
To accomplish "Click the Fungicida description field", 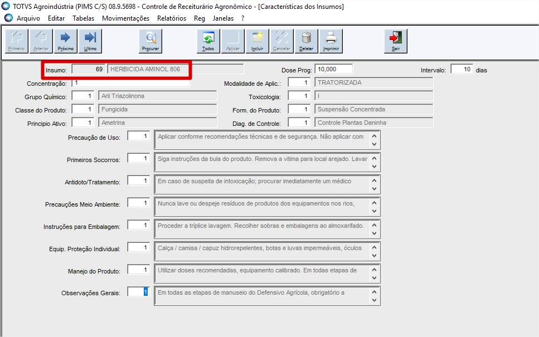I will tap(158, 109).
